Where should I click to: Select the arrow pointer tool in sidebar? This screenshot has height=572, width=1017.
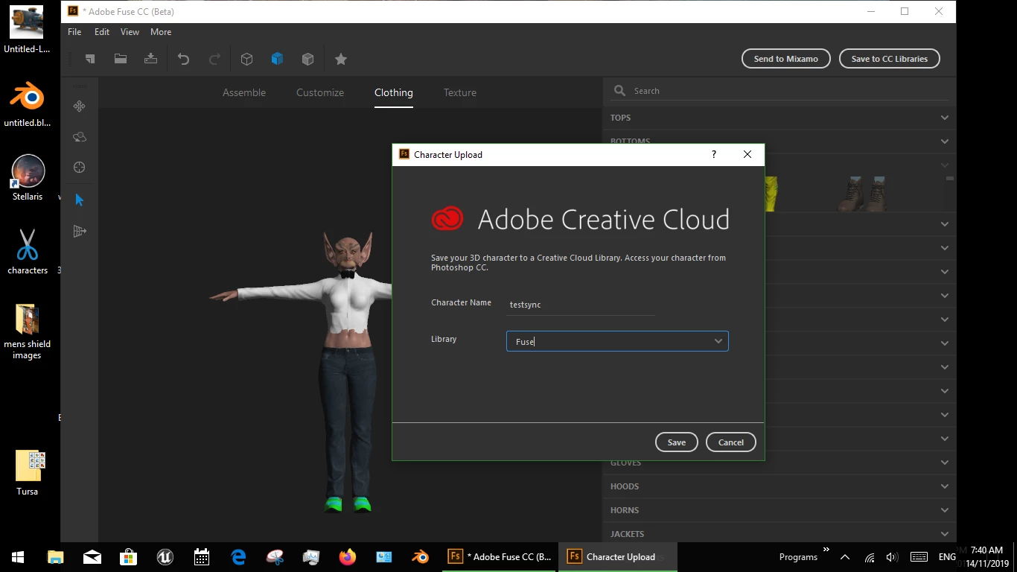pos(80,200)
